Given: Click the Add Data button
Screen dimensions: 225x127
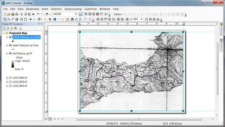Looking at the screenshot, I should tap(47, 14).
